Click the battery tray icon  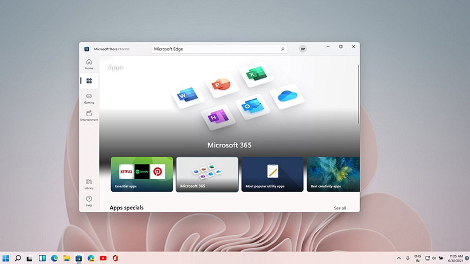click(x=441, y=258)
